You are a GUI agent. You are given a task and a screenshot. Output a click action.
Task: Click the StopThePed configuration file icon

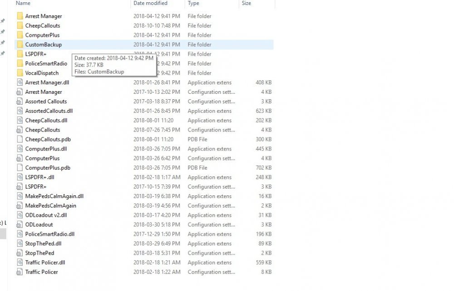pyautogui.click(x=20, y=253)
